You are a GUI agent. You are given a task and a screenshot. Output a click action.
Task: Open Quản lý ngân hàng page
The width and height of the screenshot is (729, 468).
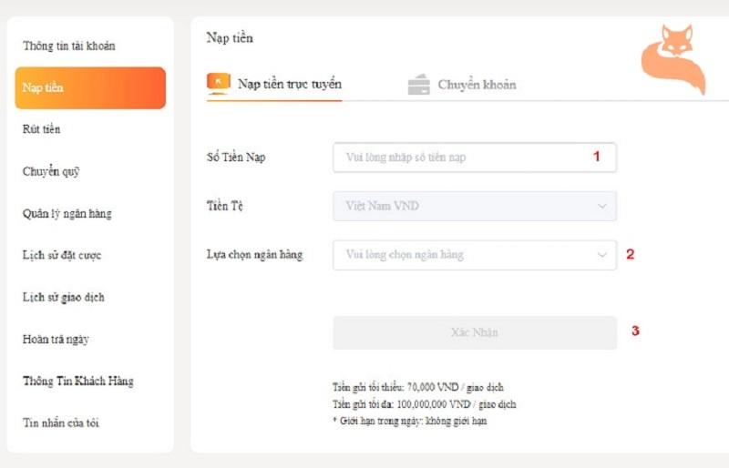(67, 214)
